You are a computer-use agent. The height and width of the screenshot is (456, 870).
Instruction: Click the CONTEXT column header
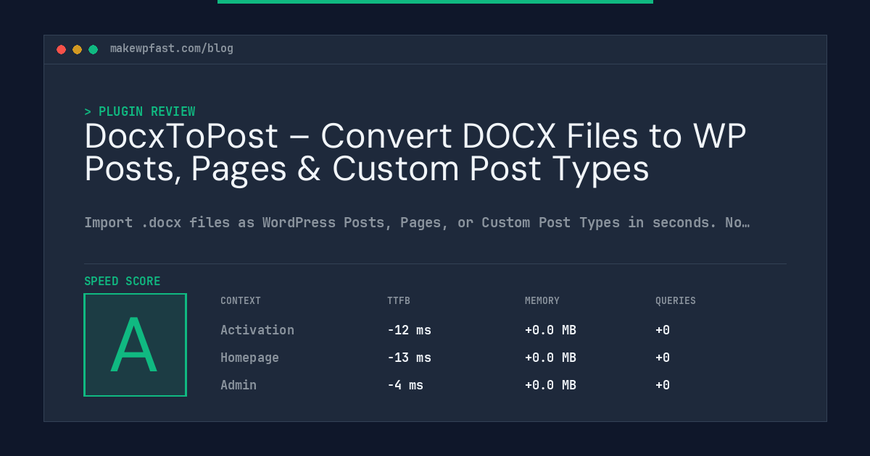coord(241,300)
